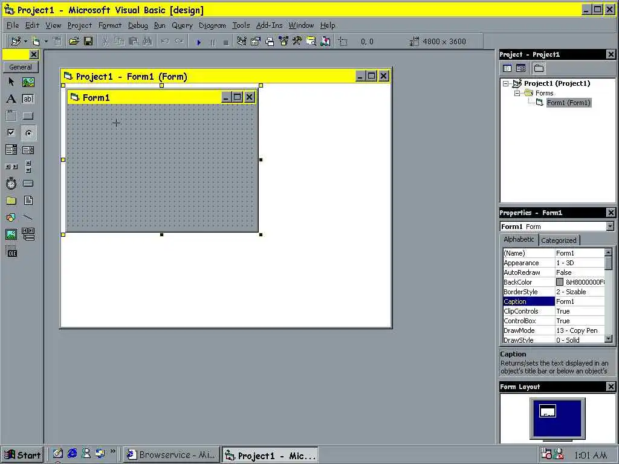
Task: Select the OptionButton control tool
Action: click(x=28, y=133)
